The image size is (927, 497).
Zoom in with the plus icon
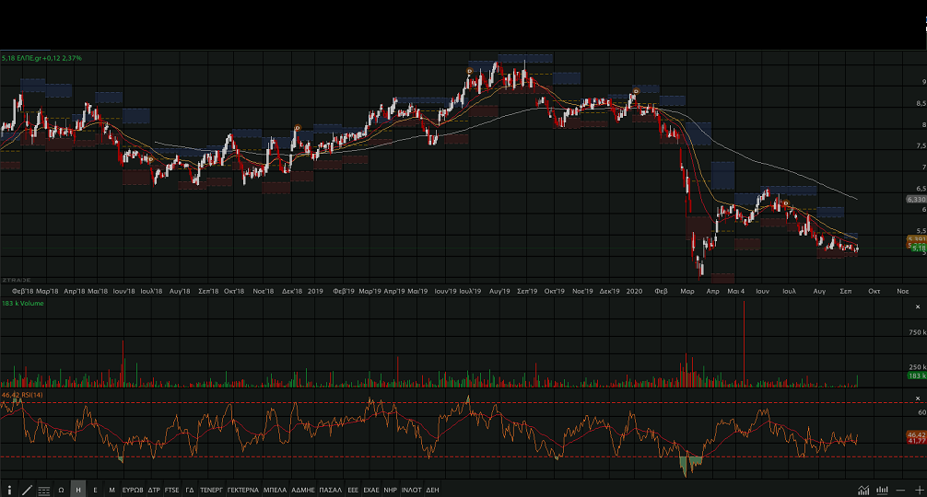918,490
